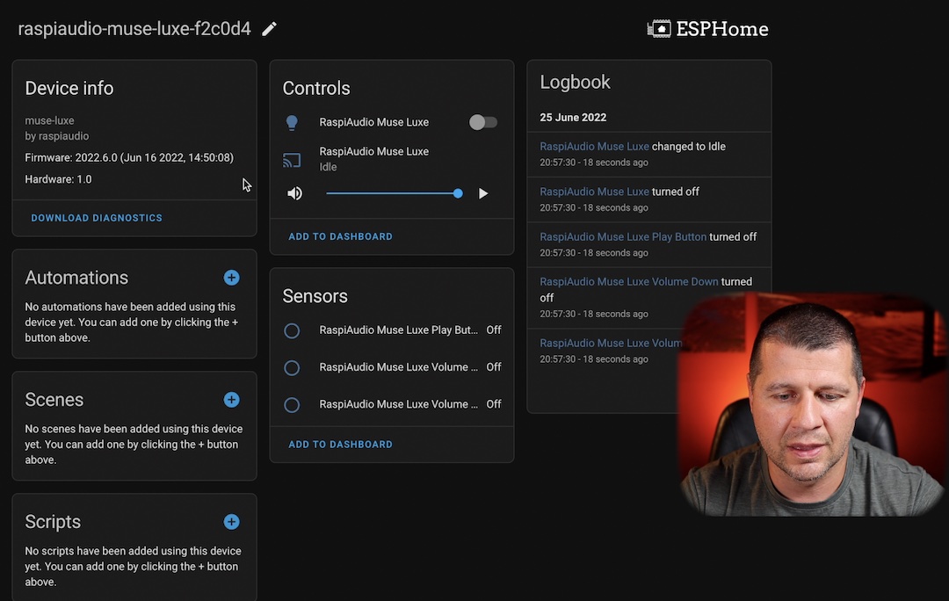Toggle the RaspiAudio Muse Luxe light switch

[483, 122]
